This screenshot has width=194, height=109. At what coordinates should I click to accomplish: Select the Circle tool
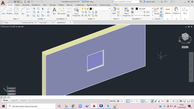click(x=16, y=11)
